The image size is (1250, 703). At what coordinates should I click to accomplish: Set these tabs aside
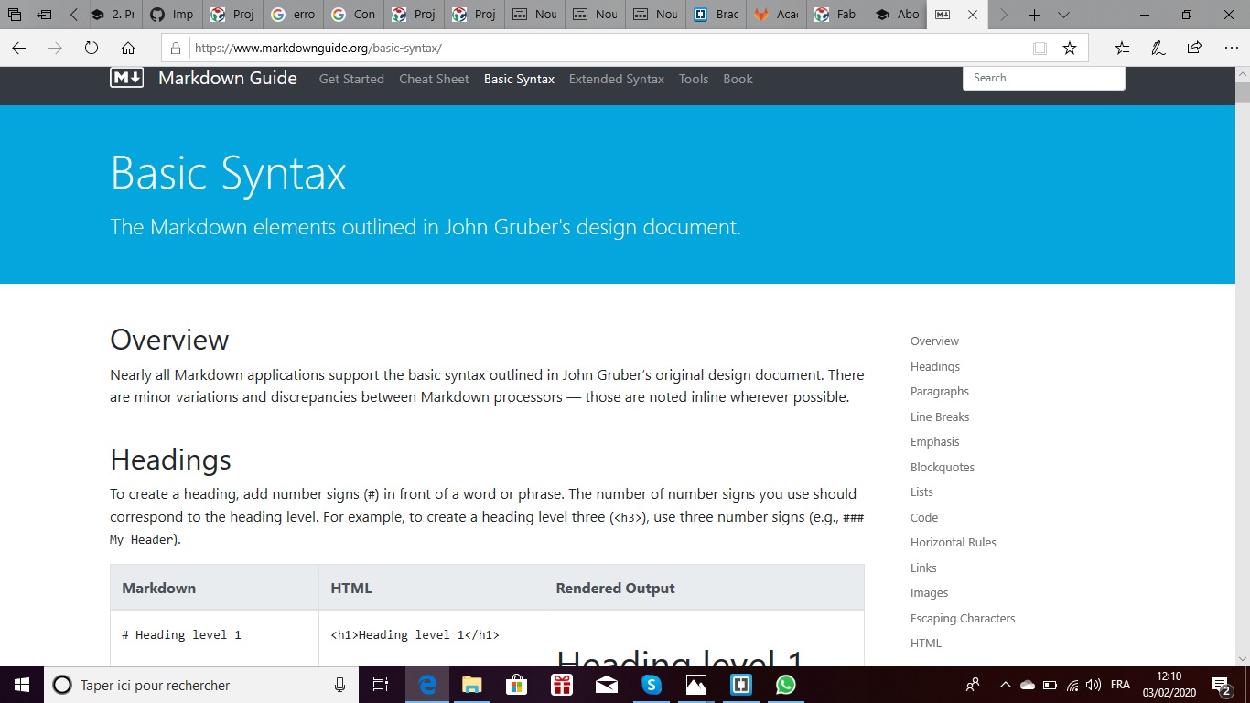(x=44, y=15)
